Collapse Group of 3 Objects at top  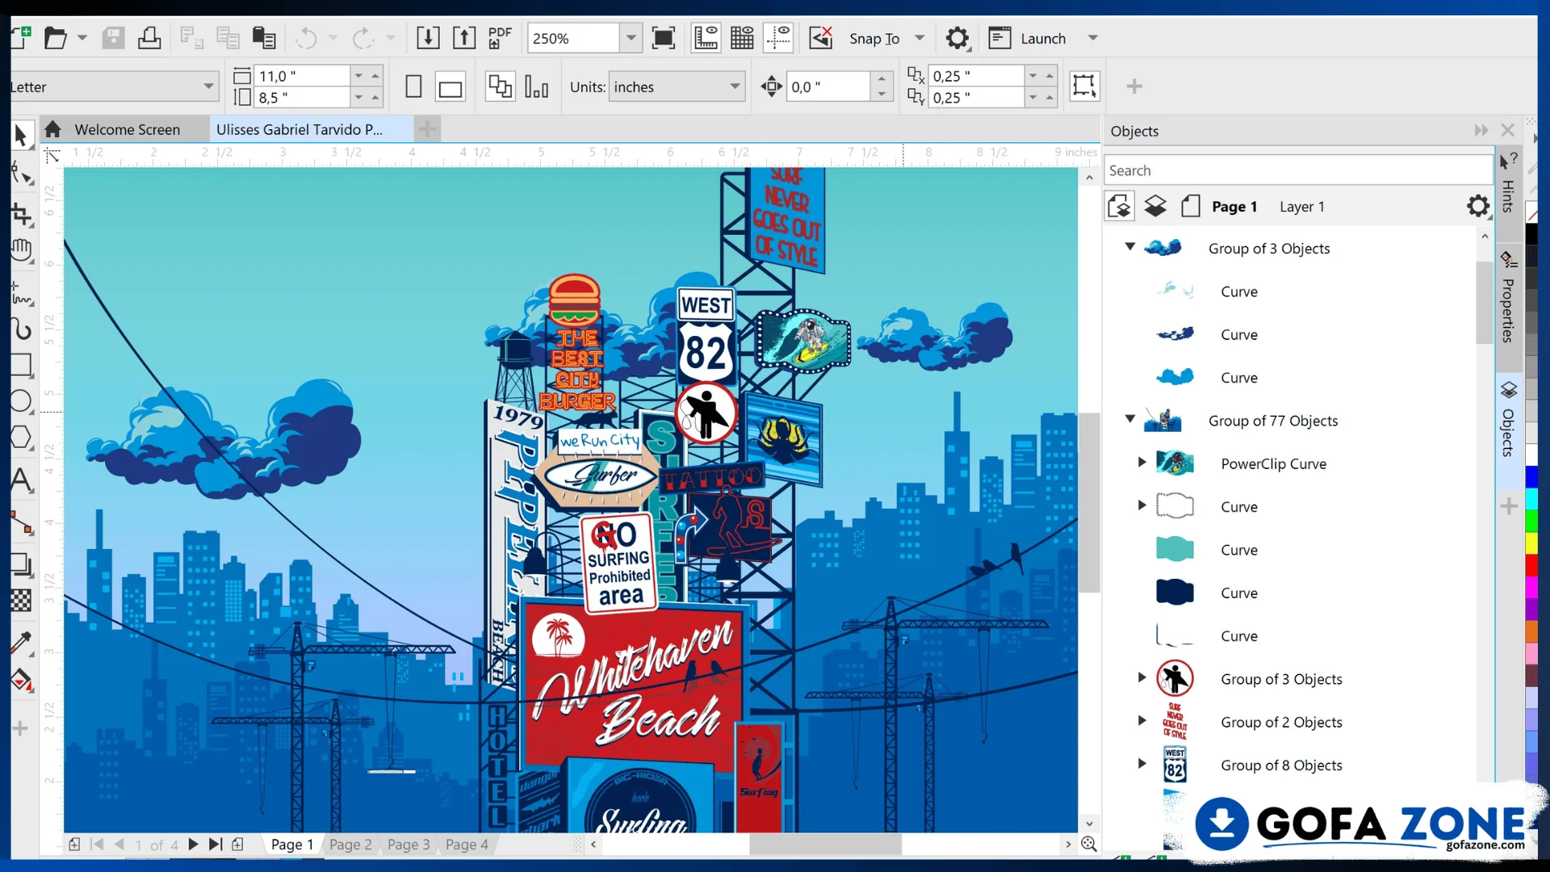click(1130, 247)
